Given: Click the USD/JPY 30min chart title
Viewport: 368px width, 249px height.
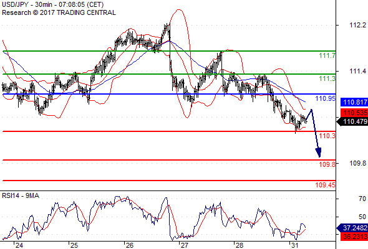Looking at the screenshot, I should click(x=53, y=5).
